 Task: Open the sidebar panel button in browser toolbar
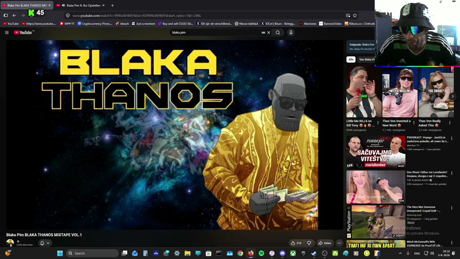(x=6, y=15)
